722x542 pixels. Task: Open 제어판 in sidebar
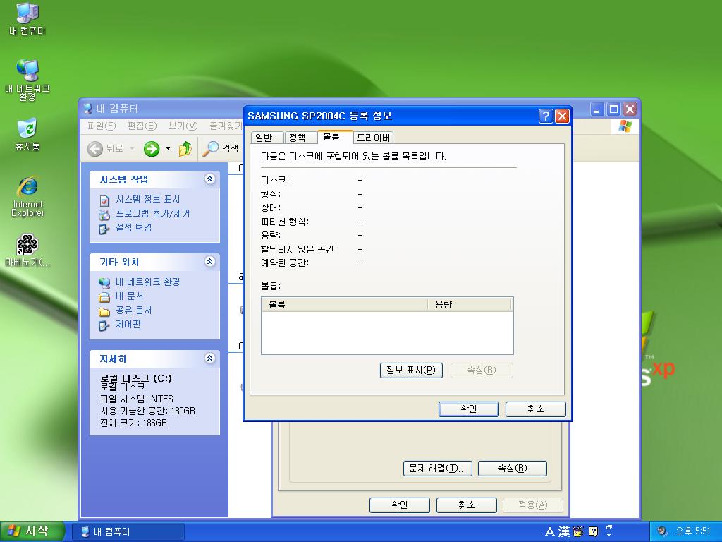click(128, 324)
